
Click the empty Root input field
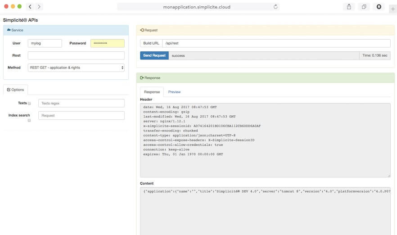click(76, 55)
